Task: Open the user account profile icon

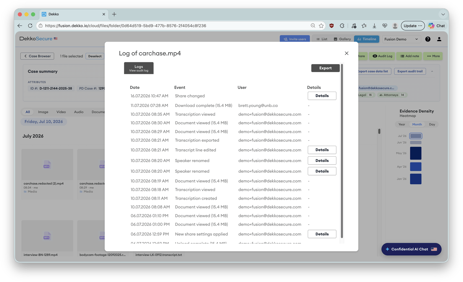Action: click(439, 39)
